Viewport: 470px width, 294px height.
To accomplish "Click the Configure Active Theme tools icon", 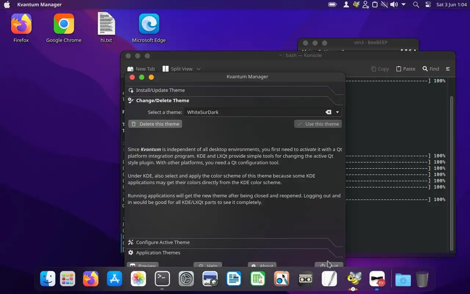I will (131, 243).
